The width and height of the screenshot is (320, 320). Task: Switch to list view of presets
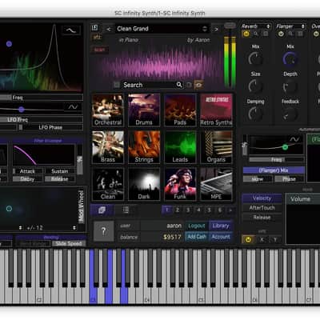126,210
